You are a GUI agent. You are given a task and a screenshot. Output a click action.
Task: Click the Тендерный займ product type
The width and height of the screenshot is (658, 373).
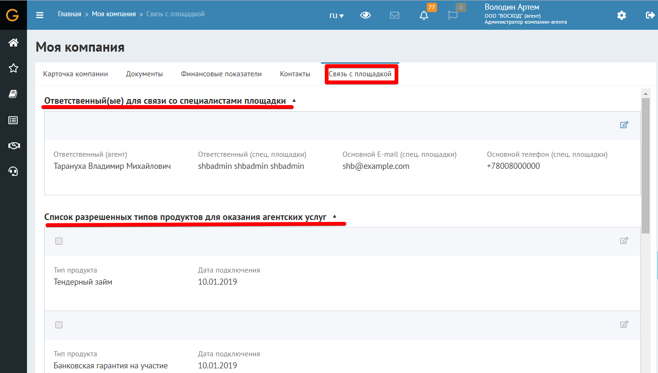(83, 282)
